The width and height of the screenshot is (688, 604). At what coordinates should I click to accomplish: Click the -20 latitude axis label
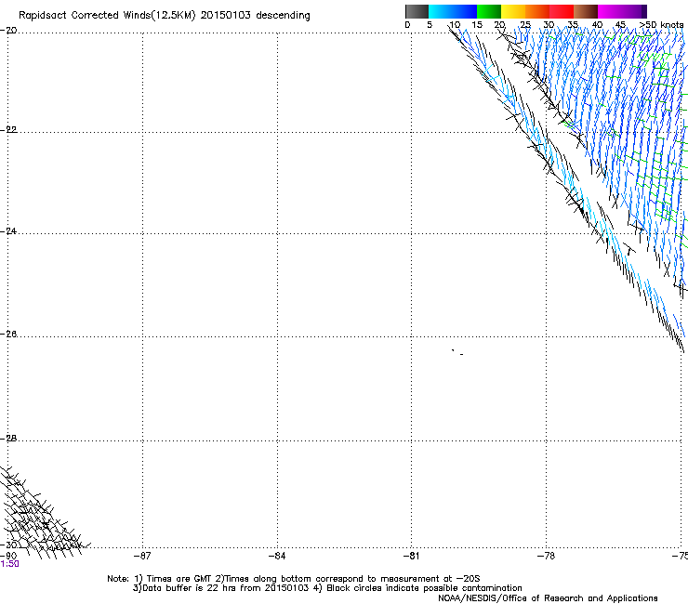8,31
